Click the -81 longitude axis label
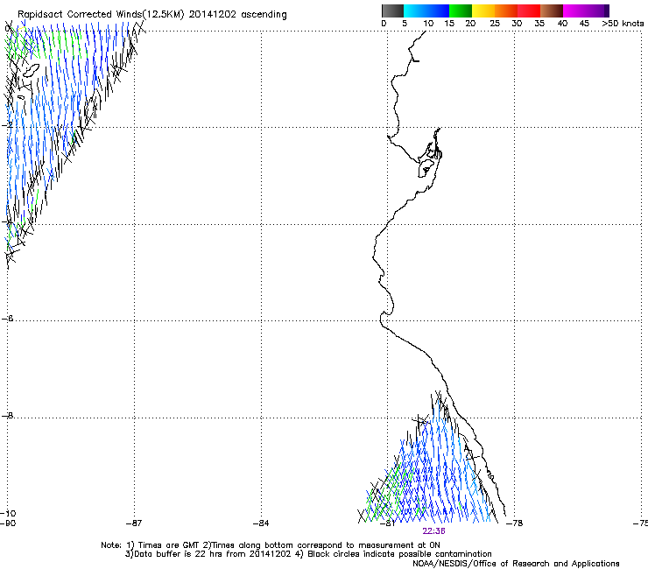This screenshot has height=569, width=648. 387,523
